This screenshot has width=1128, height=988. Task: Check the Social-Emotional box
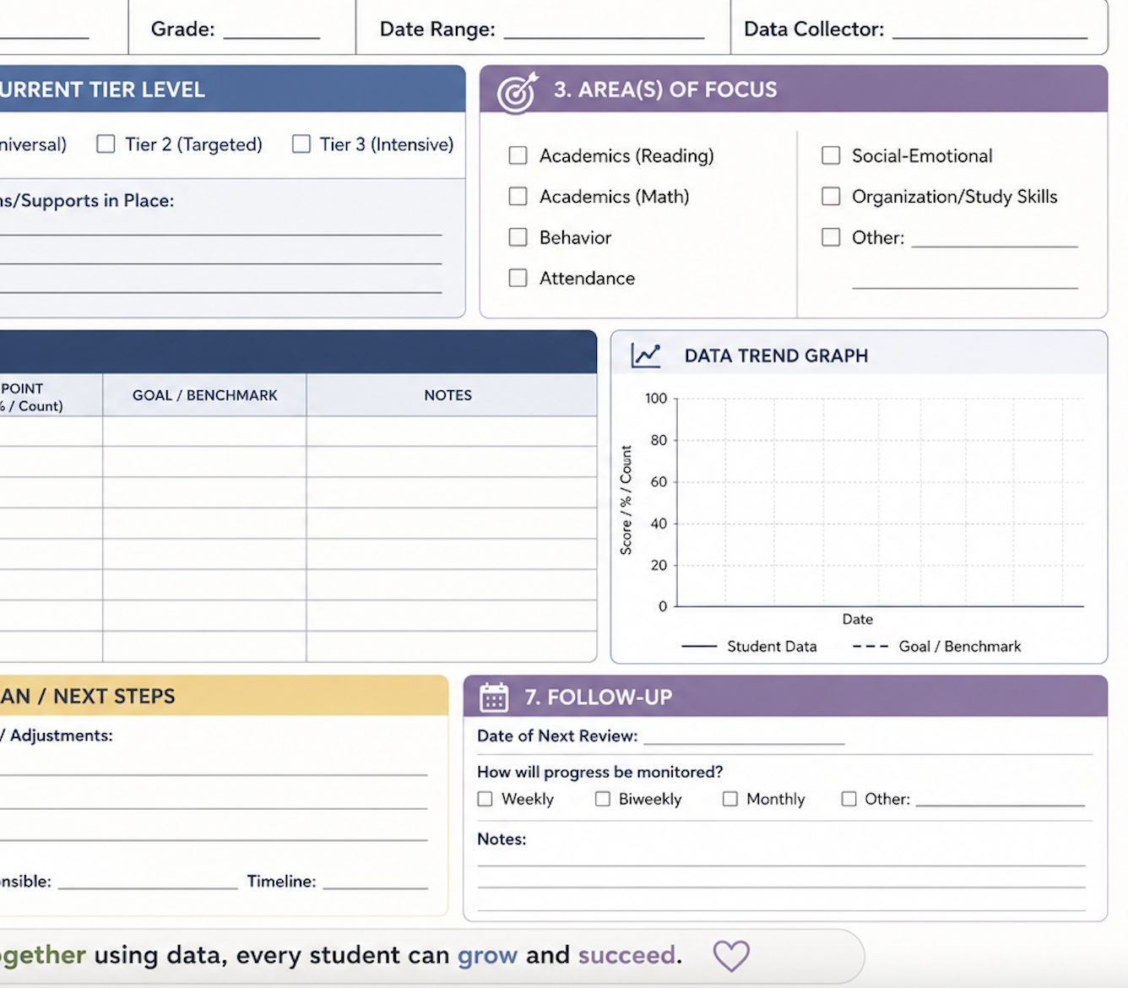832,155
